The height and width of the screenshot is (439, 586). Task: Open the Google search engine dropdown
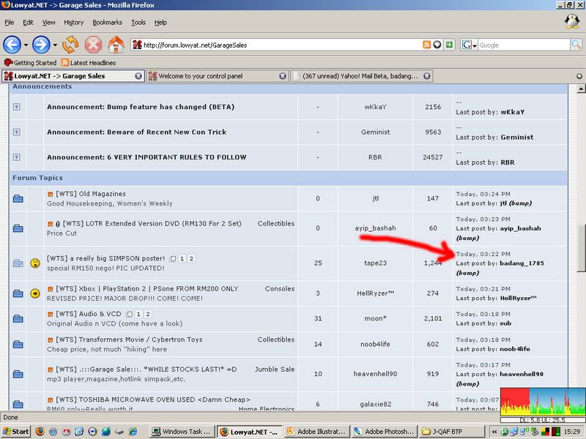point(470,45)
